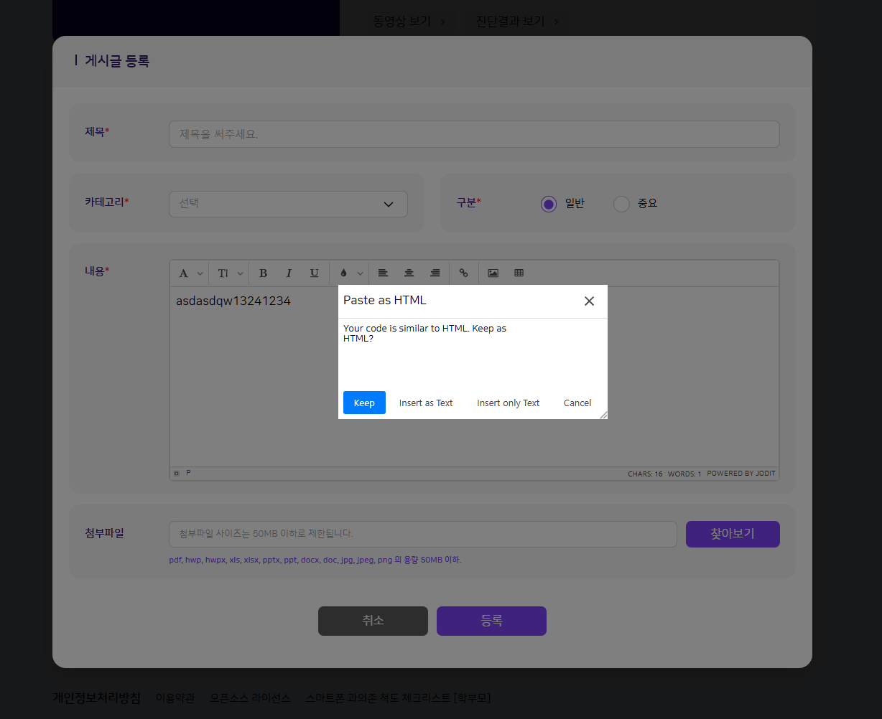Align text left in editor
Screen dimensions: 882x719
383,273
